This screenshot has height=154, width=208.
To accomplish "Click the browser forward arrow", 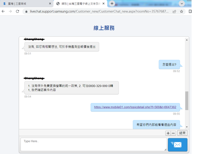I will coord(10,11).
